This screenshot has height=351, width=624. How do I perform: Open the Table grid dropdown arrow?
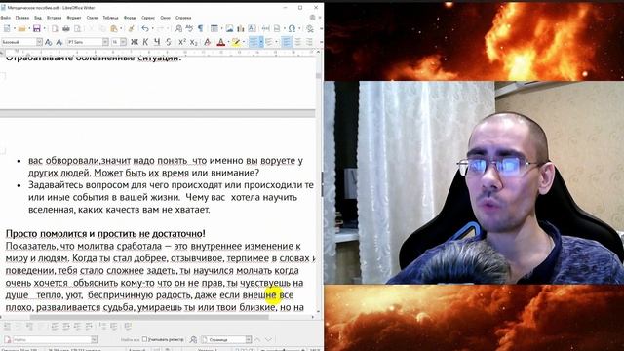pos(221,28)
